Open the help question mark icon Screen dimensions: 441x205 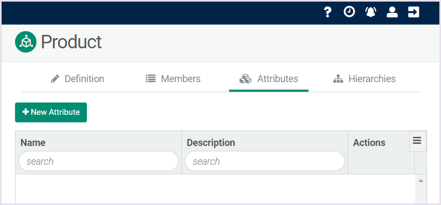[x=328, y=12]
